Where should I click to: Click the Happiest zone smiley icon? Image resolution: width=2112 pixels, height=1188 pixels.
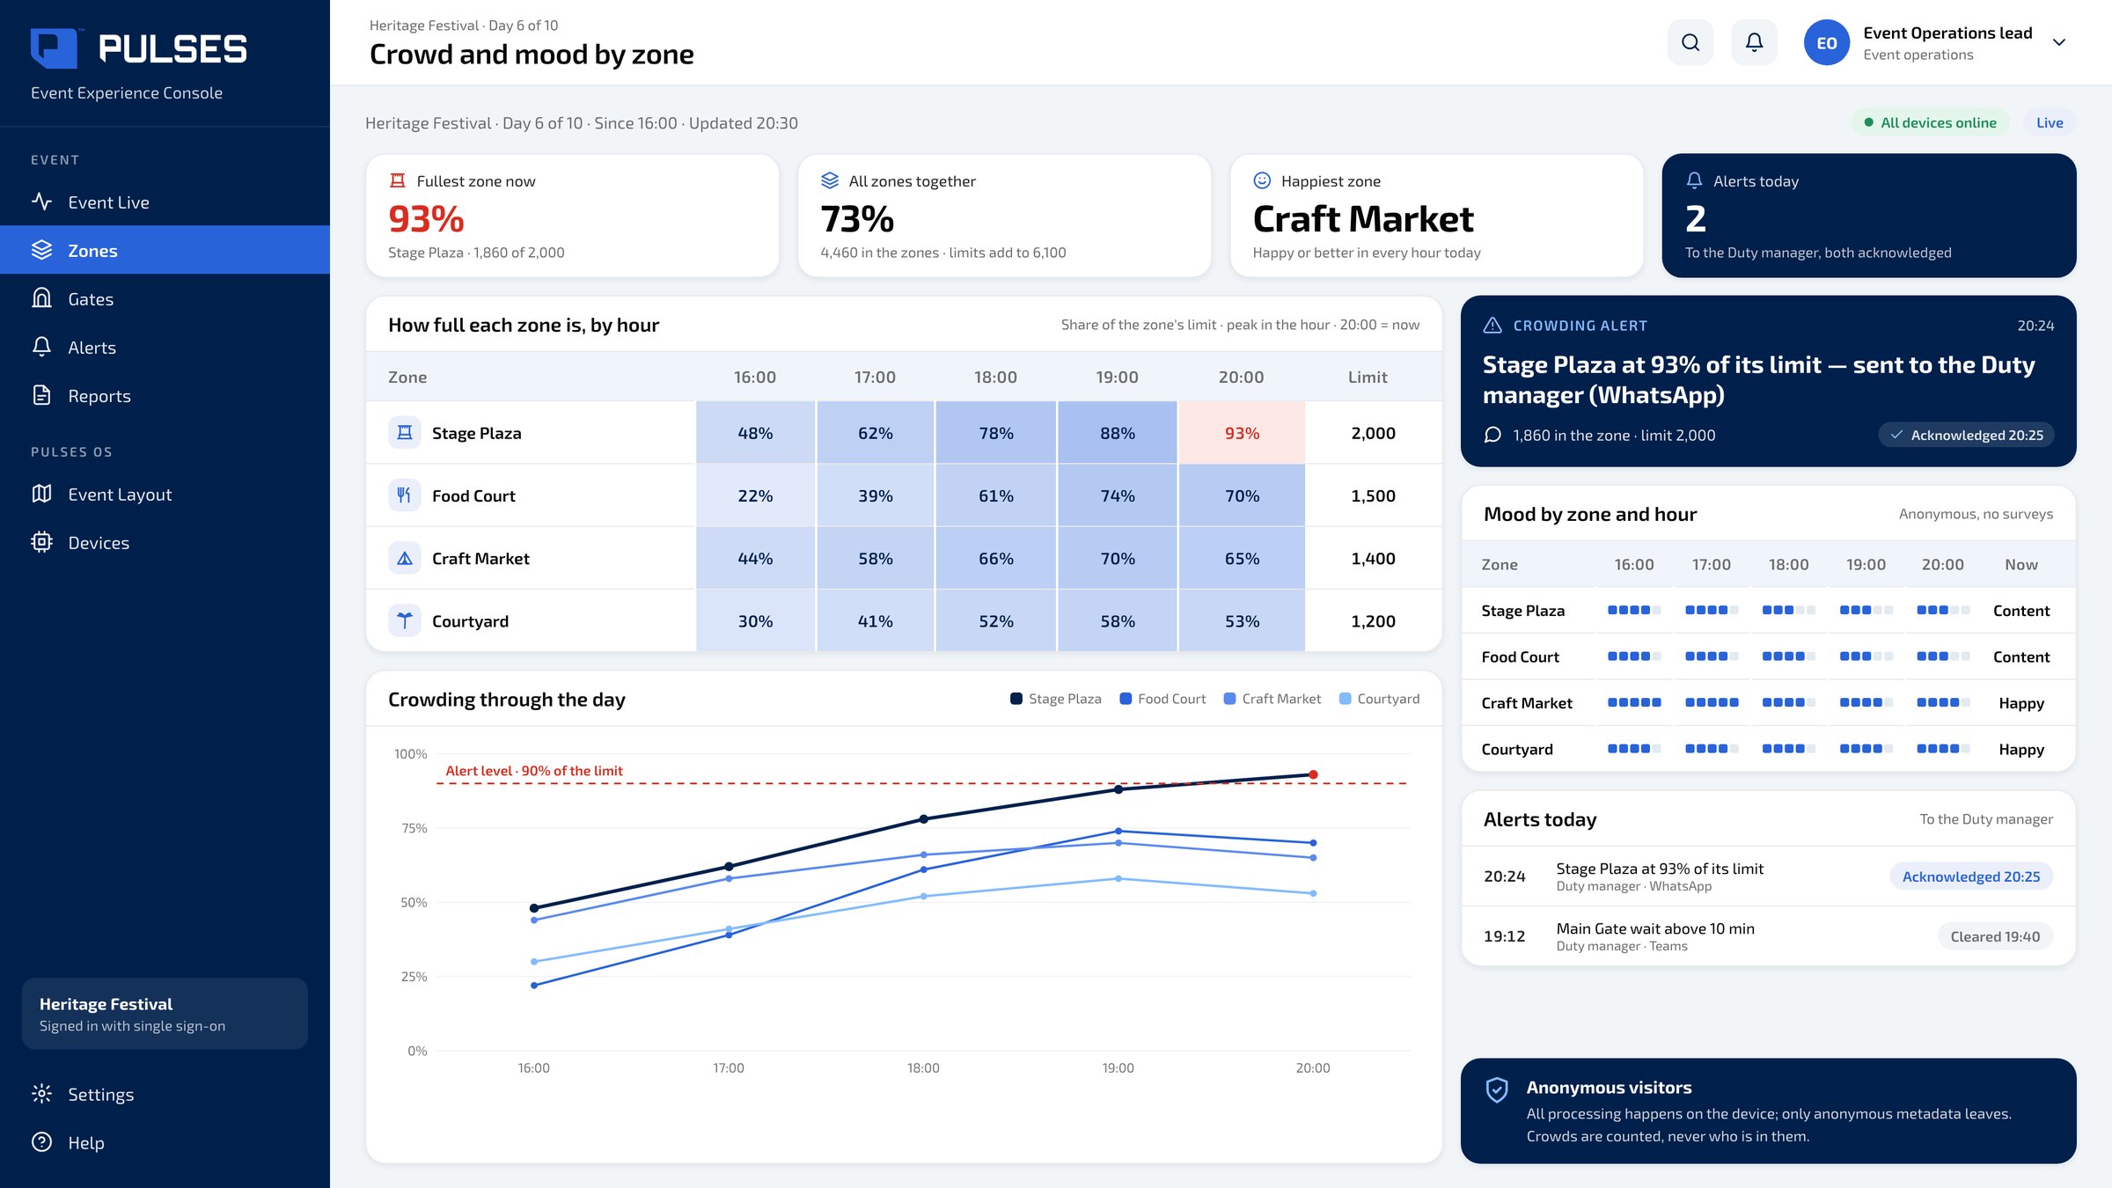click(x=1262, y=180)
